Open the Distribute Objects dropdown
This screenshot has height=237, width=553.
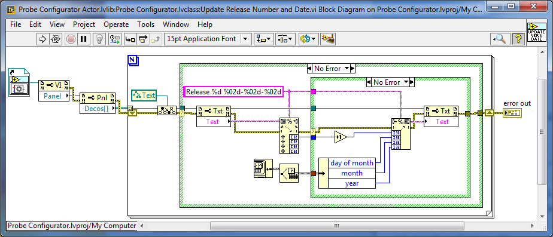pyautogui.click(x=285, y=39)
